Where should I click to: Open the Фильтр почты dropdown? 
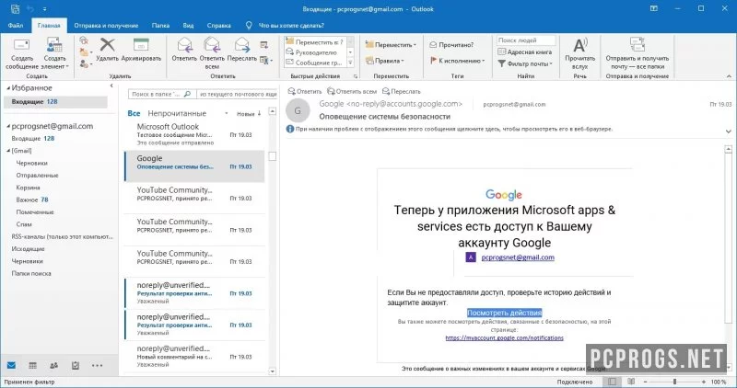(x=525, y=63)
